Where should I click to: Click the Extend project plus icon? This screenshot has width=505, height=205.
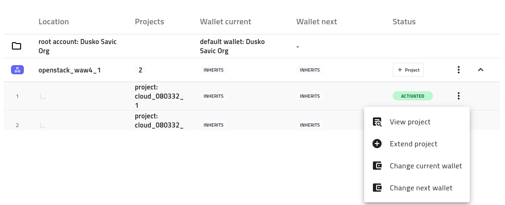(x=377, y=144)
